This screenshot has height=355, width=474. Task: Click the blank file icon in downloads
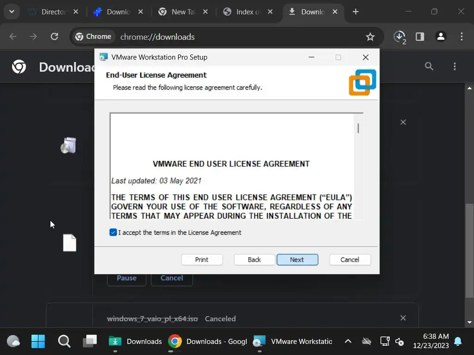69,243
